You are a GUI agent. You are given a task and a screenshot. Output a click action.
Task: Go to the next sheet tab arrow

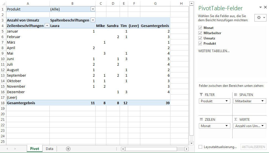tap(15, 149)
